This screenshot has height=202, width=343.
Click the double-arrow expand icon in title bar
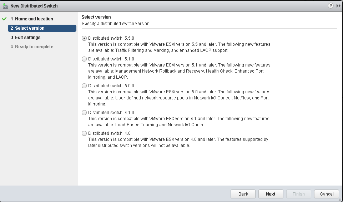pos(338,6)
